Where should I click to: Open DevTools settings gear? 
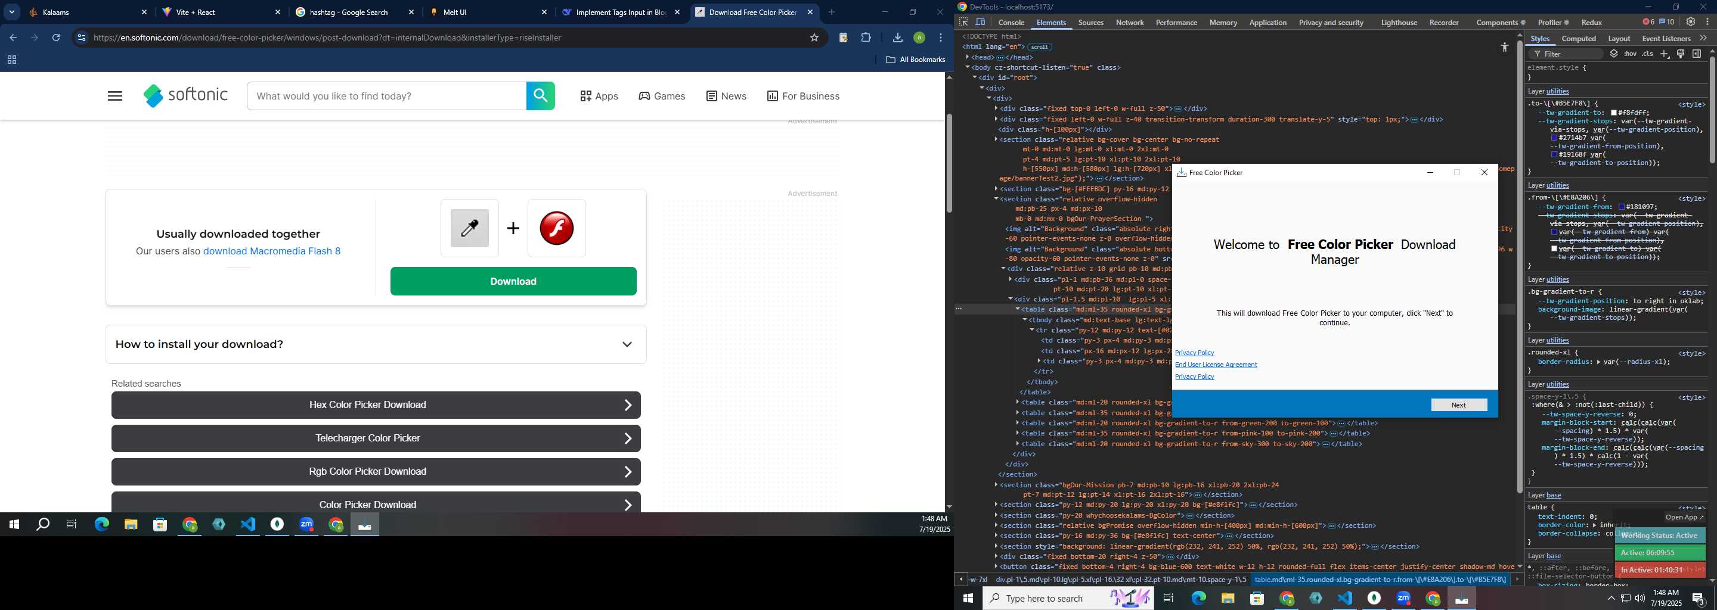pos(1690,22)
